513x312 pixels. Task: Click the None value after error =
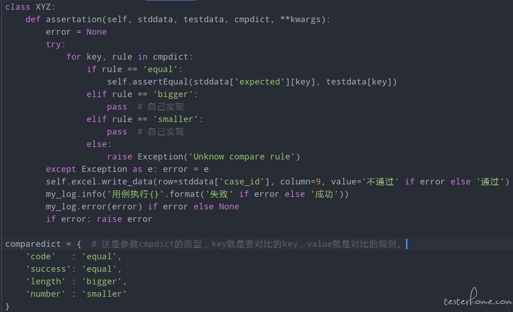pos(96,32)
